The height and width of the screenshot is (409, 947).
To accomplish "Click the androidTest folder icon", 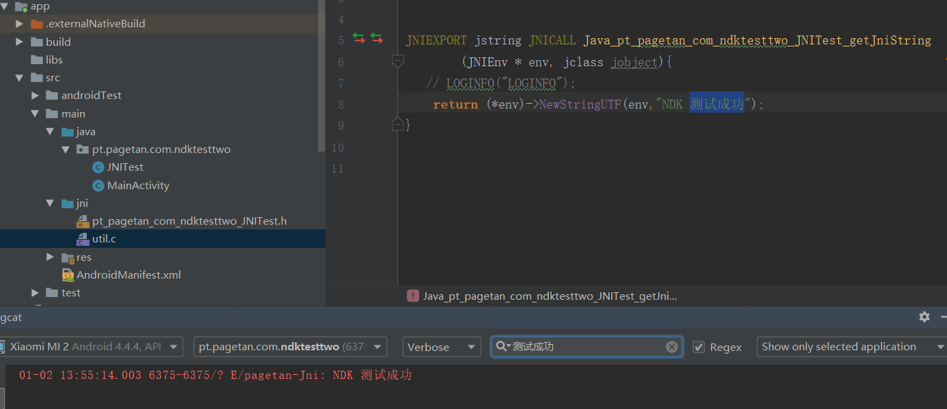I will tap(52, 96).
